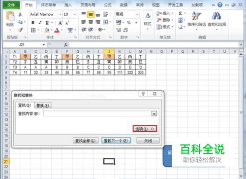
Task: Click the text orientation icon
Action: pos(100,30)
